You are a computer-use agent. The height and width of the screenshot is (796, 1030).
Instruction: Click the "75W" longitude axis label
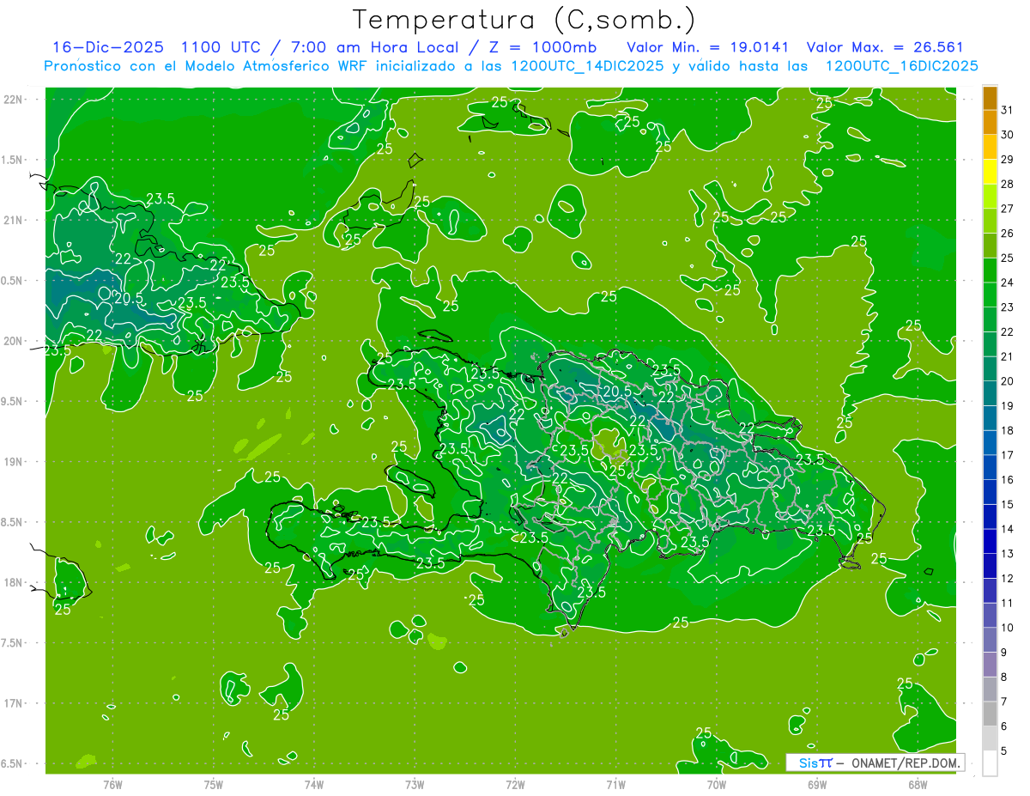(x=214, y=785)
